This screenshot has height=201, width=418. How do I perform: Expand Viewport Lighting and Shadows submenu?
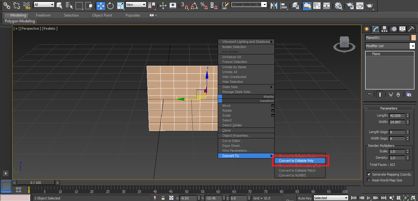point(246,42)
